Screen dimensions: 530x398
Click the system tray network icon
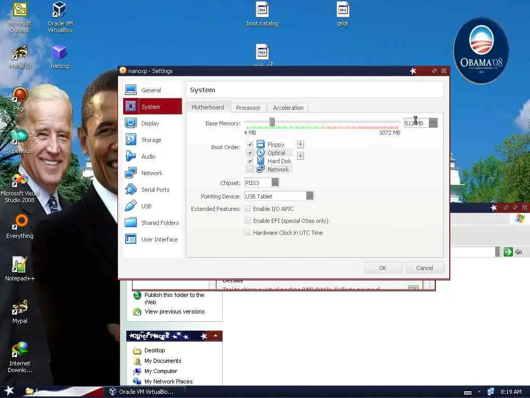(x=491, y=392)
